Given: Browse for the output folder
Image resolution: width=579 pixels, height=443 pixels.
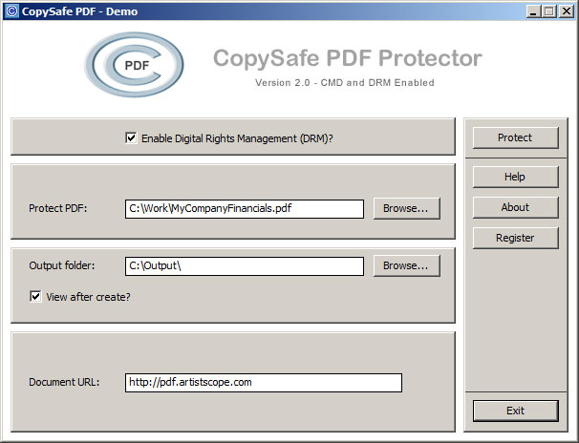Looking at the screenshot, I should pyautogui.click(x=407, y=265).
